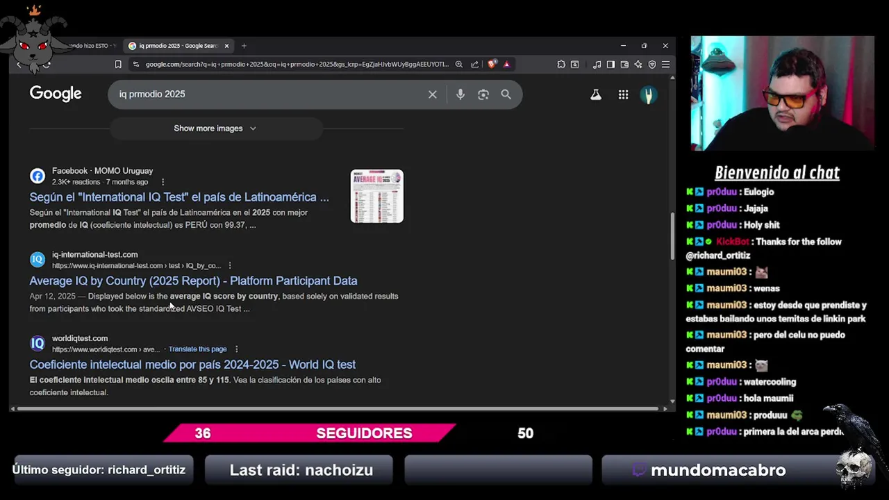The width and height of the screenshot is (889, 500).
Task: Click the horizontal scrollbar at page bottom
Action: 338,409
